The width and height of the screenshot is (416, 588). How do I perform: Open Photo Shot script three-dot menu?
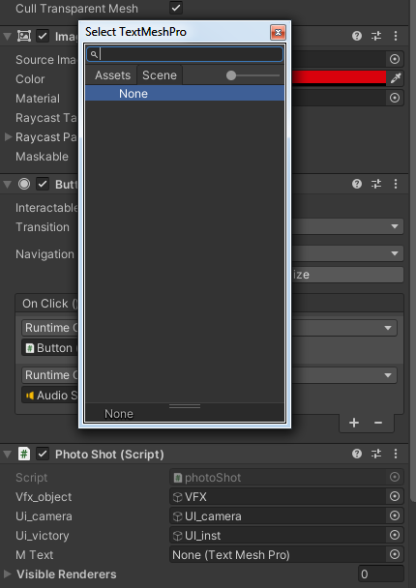pyautogui.click(x=396, y=455)
